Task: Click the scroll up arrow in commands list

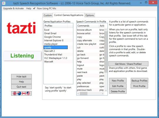Action: click(106, 30)
